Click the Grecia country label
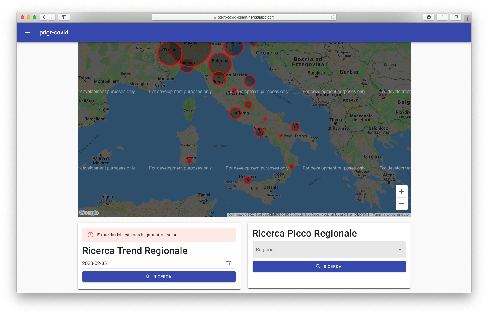 [x=373, y=157]
